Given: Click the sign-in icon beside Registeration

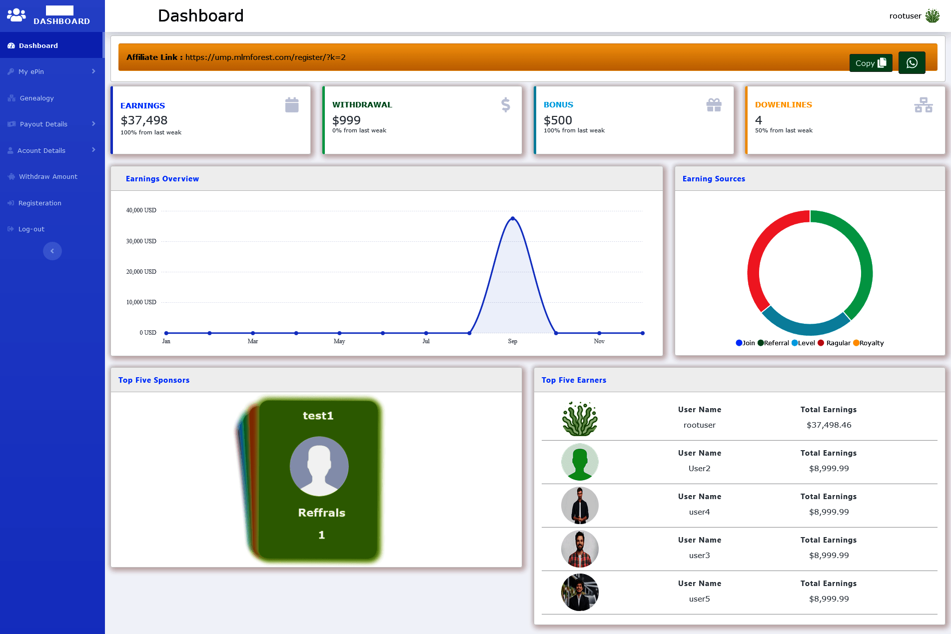Looking at the screenshot, I should (11, 203).
